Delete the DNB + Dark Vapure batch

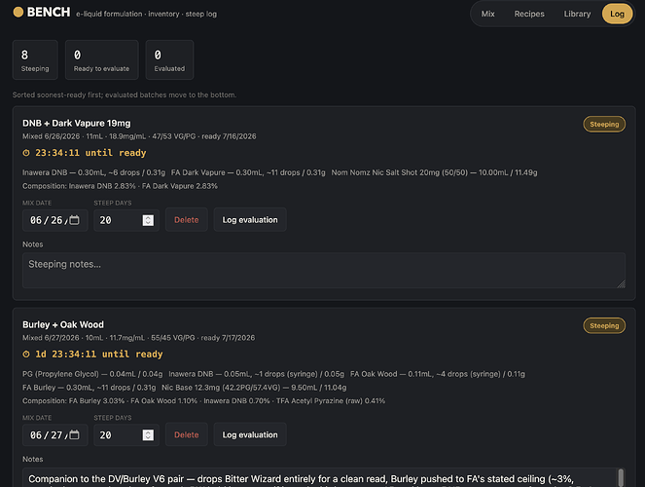click(x=187, y=220)
